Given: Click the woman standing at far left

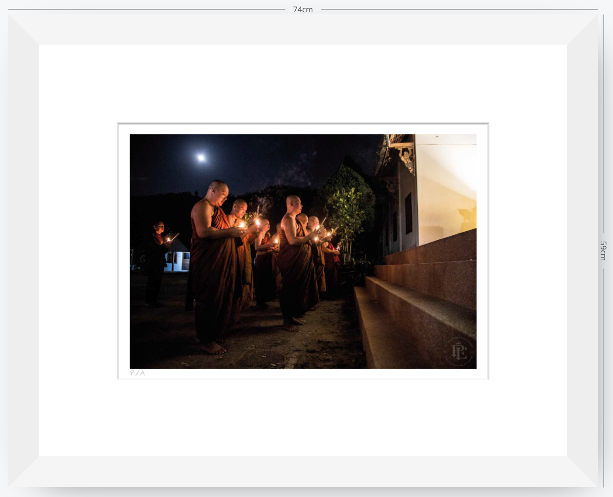Looking at the screenshot, I should point(156,264).
